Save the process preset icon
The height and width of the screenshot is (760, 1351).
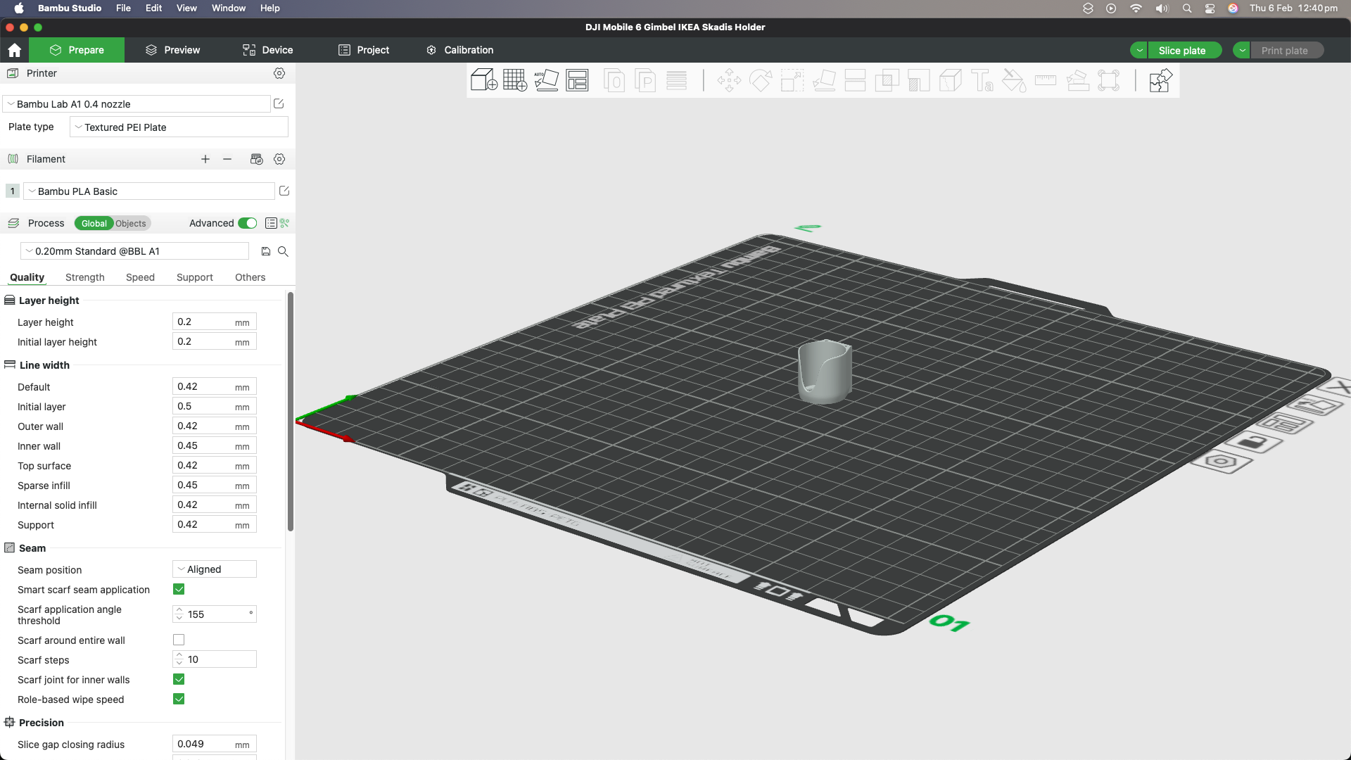tap(266, 251)
